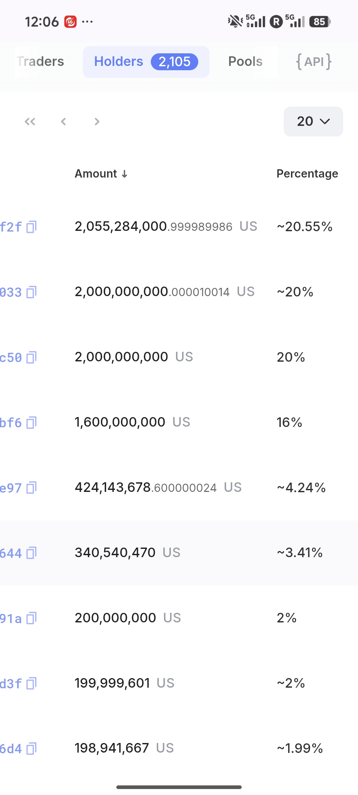This screenshot has width=358, height=795.
Task: Open holder address link ending in 644
Action: pyautogui.click(x=11, y=553)
